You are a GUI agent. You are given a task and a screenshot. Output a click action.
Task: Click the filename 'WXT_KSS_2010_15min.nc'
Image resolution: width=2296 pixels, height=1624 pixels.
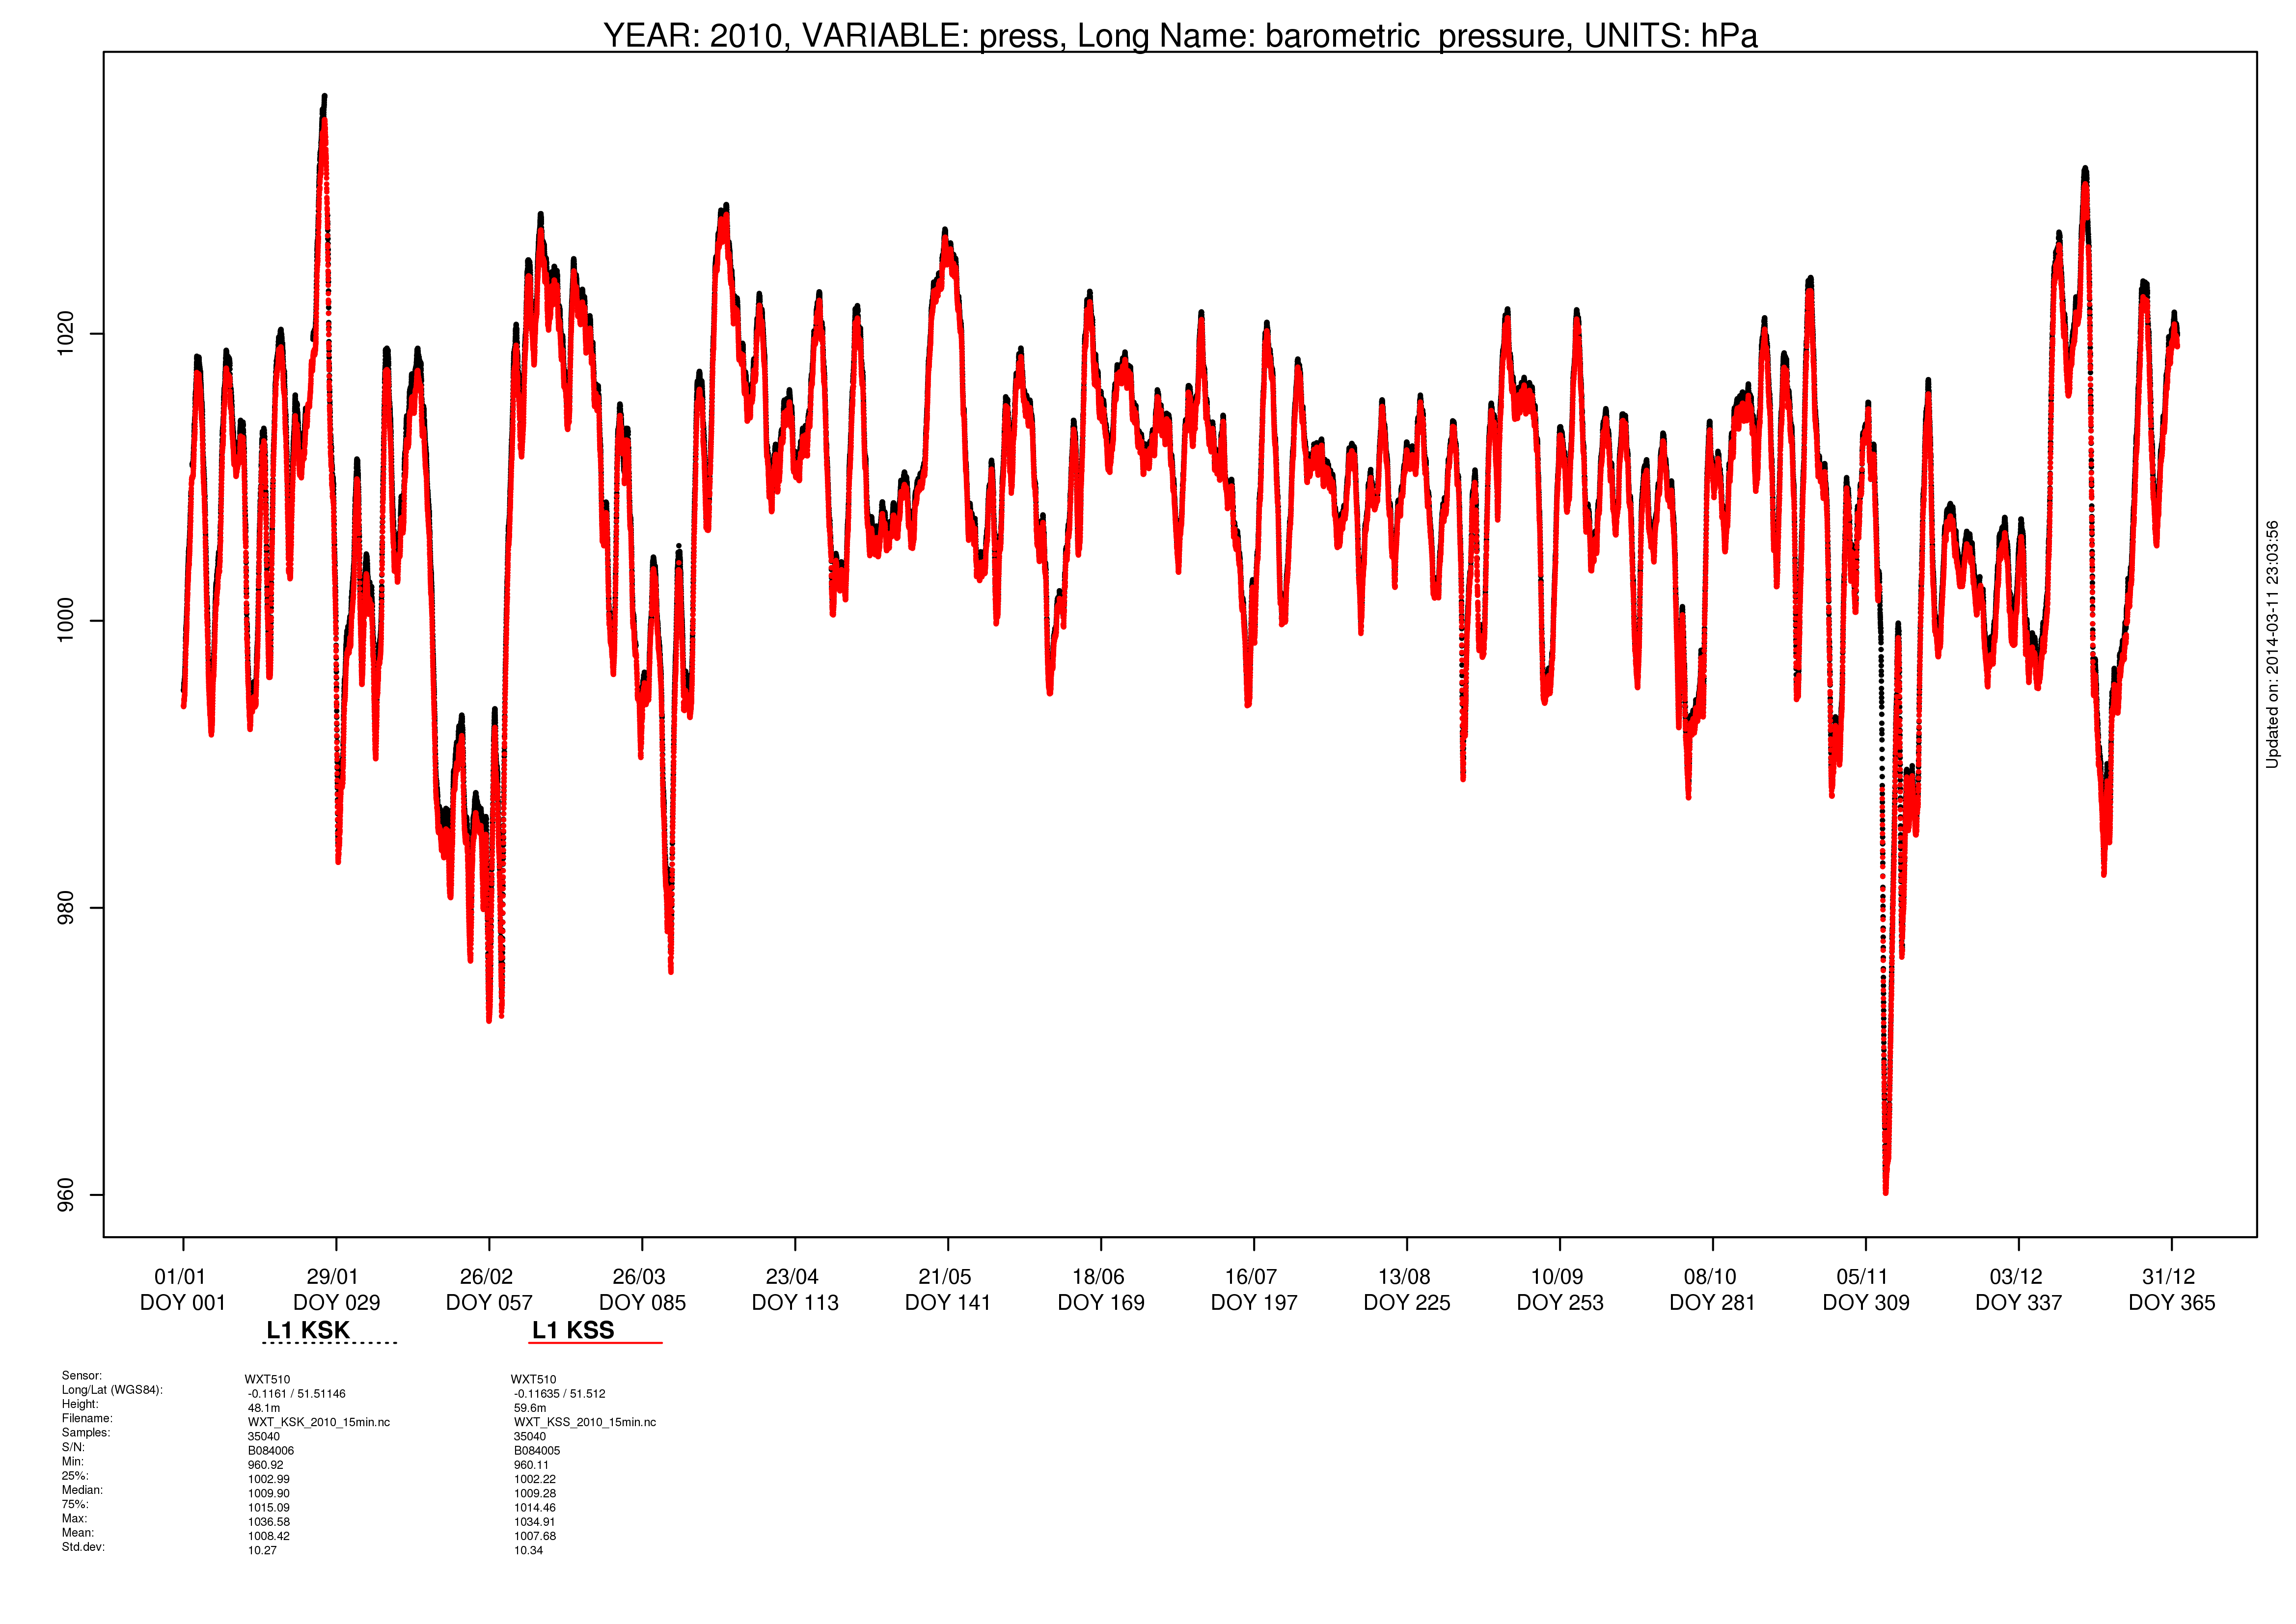(x=585, y=1422)
